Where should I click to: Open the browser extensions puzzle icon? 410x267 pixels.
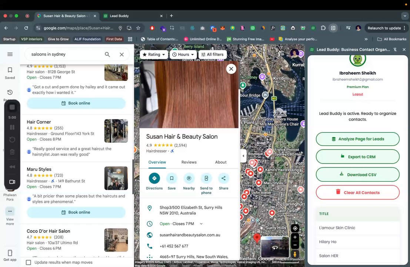coord(323,28)
